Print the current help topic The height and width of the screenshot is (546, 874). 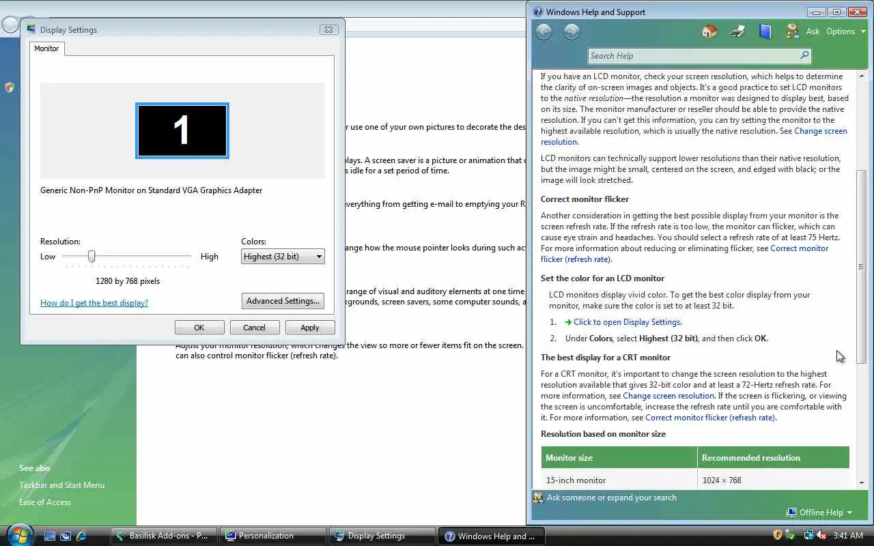pos(737,31)
